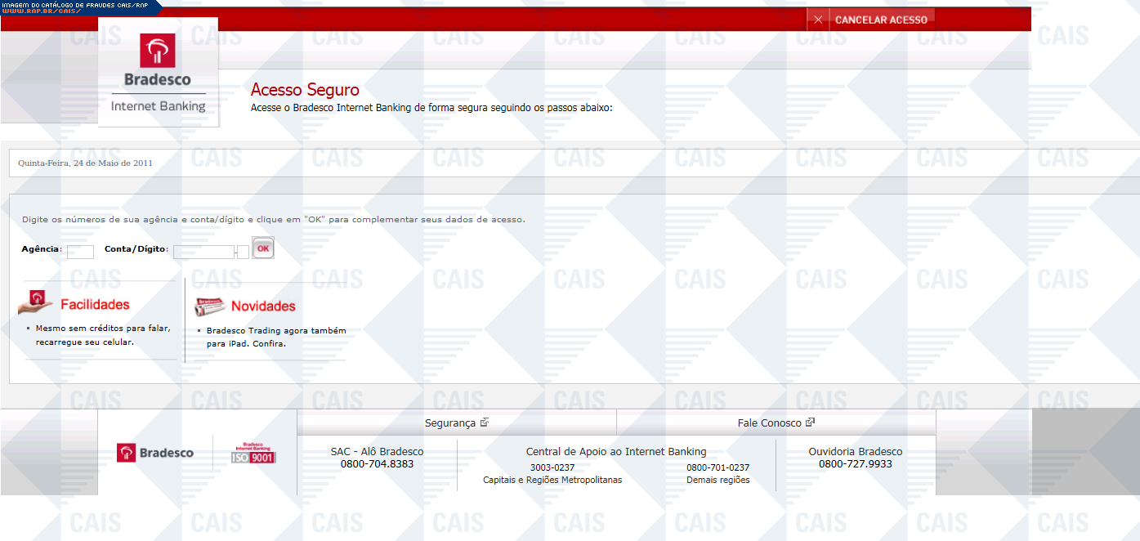Click the Novidades newspaper icon

tap(210, 306)
